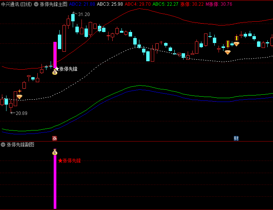Click the 涨停: 30.22 value
Screen dimensions: 273x210
click(x=192, y=4)
